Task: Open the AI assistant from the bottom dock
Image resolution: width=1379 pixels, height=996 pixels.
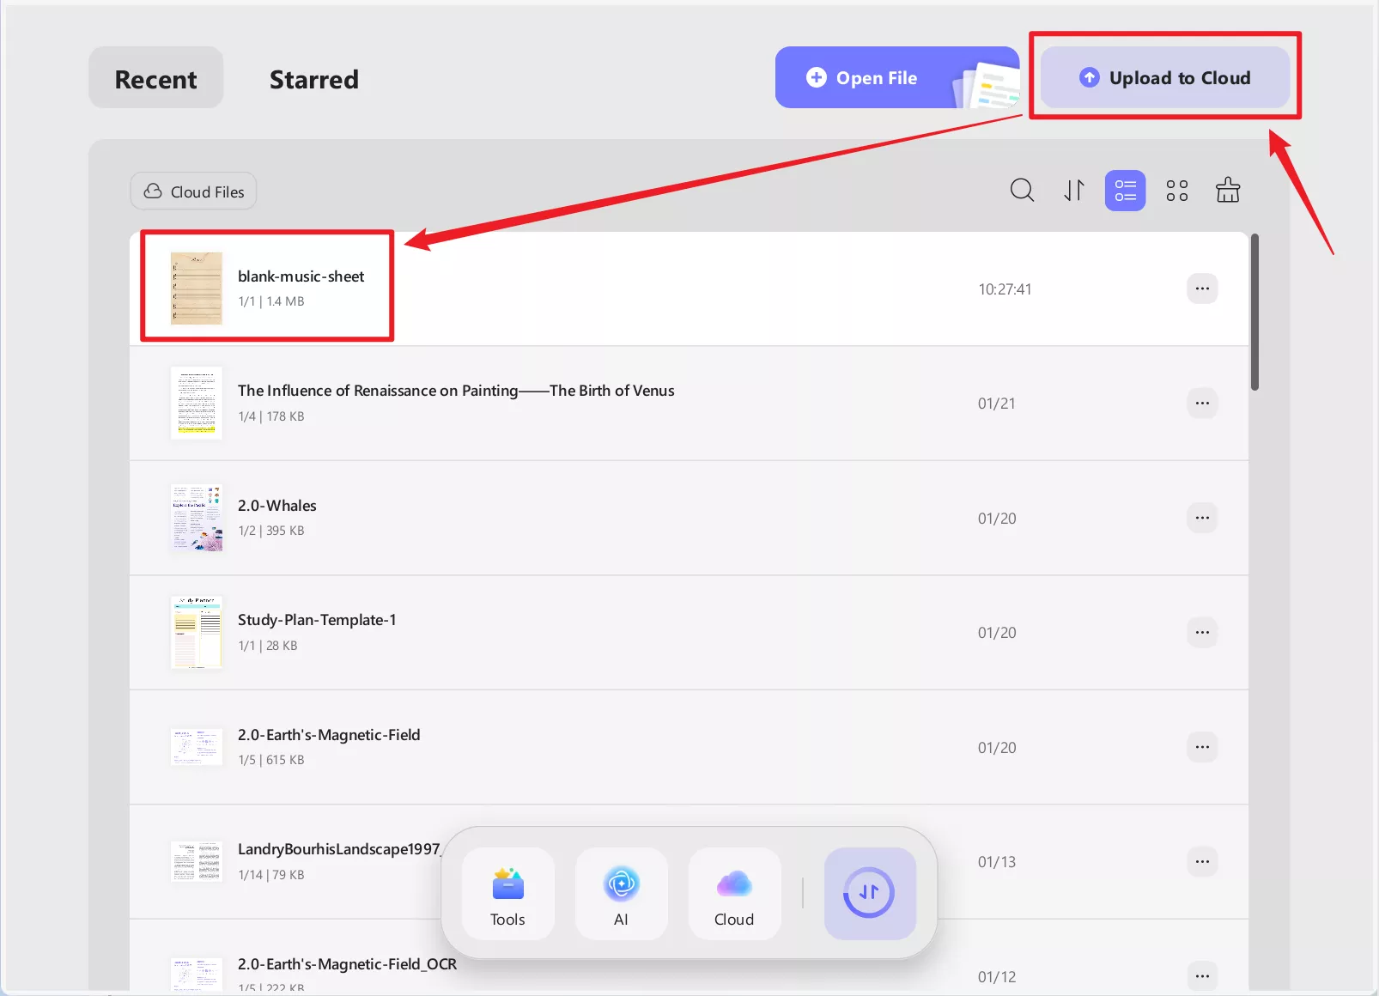Action: tap(621, 893)
